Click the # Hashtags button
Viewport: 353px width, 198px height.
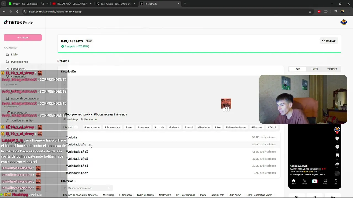(71, 119)
